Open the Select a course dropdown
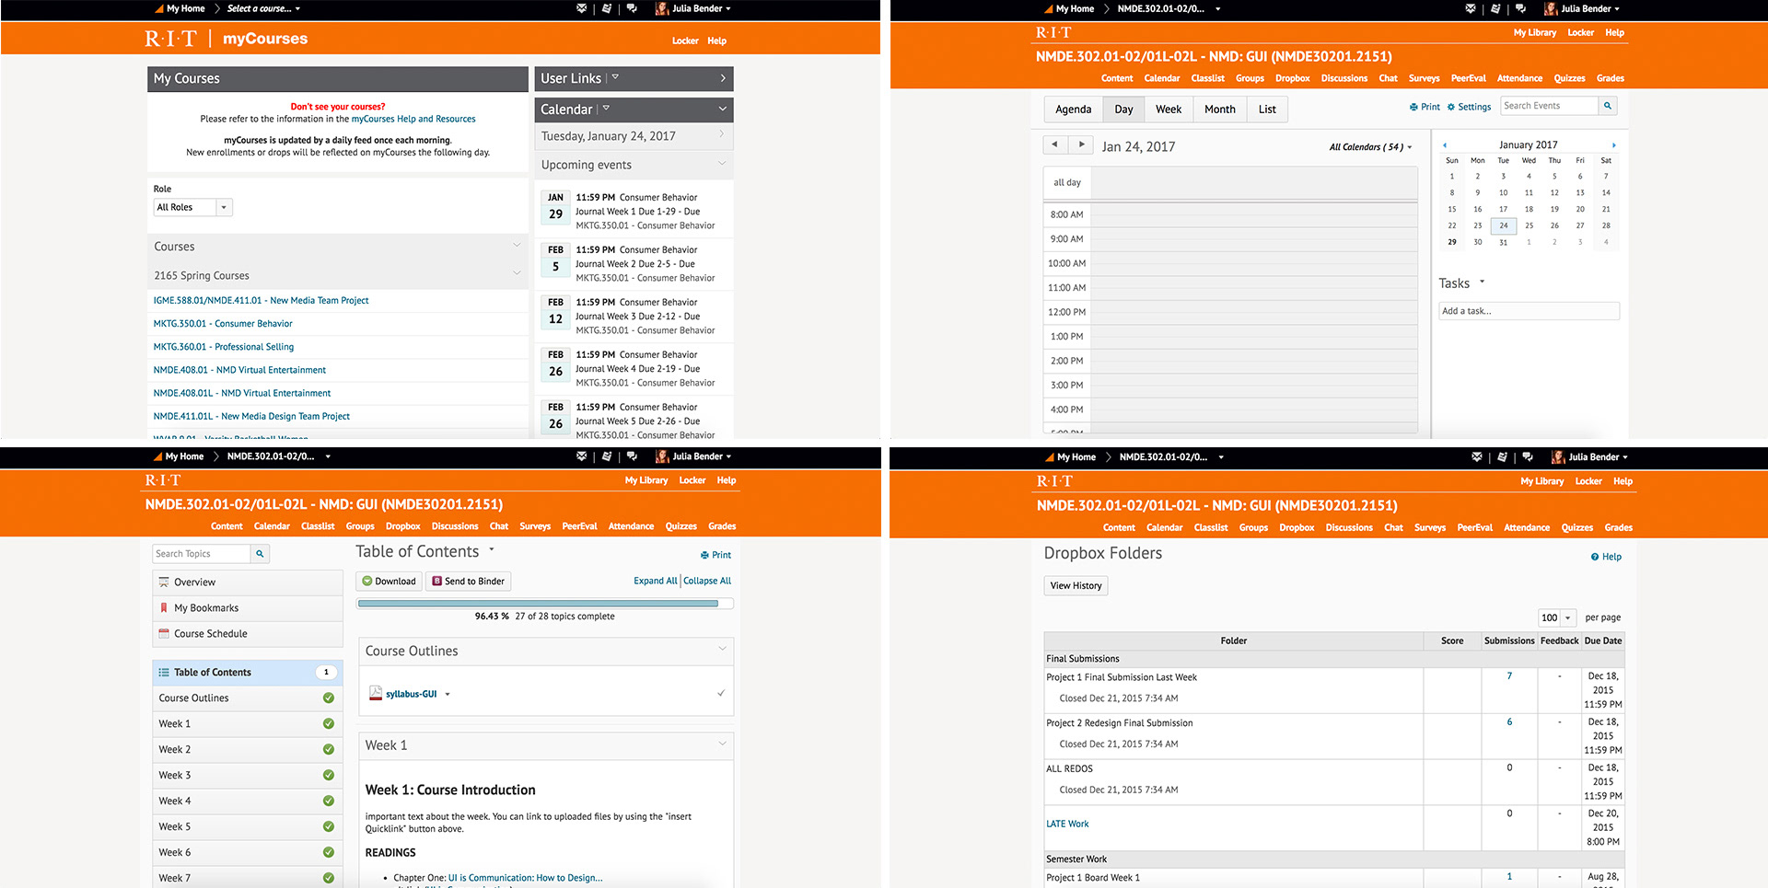 (x=264, y=8)
